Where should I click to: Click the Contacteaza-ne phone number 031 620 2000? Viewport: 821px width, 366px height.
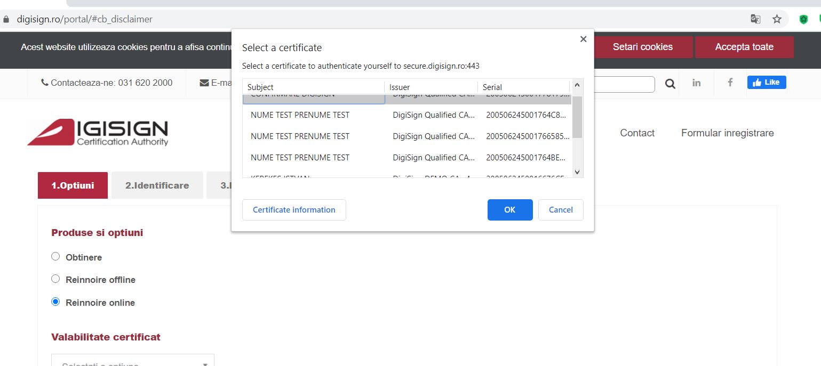145,83
